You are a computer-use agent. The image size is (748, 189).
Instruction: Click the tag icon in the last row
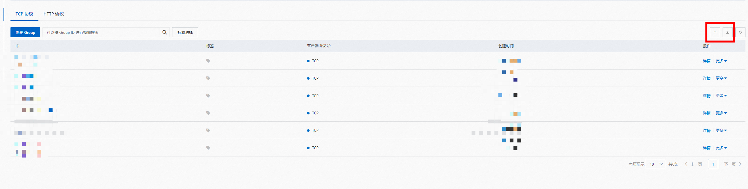208,148
